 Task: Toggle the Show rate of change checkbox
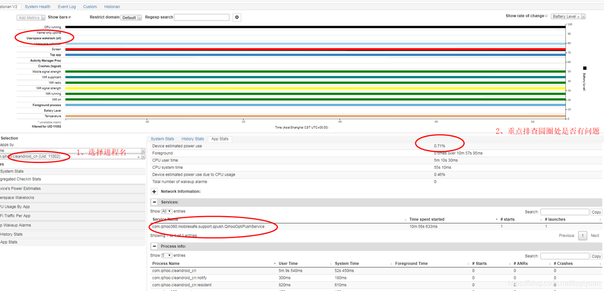(546, 16)
